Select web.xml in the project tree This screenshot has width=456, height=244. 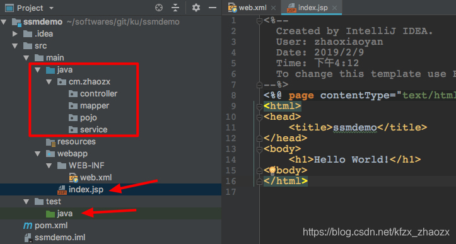click(x=96, y=177)
